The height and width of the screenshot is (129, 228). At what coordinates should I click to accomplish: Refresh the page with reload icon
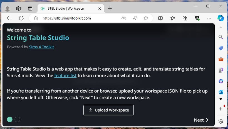click(x=21, y=18)
